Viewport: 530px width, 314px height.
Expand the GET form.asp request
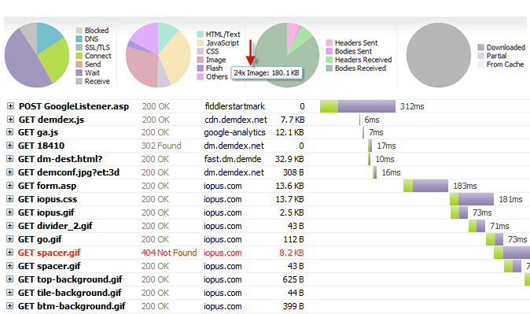pos(9,186)
